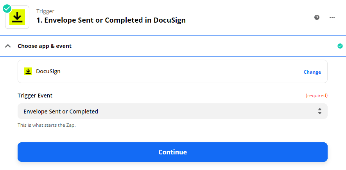346x170 pixels.
Task: Open the three-dot more options menu
Action: pyautogui.click(x=332, y=17)
